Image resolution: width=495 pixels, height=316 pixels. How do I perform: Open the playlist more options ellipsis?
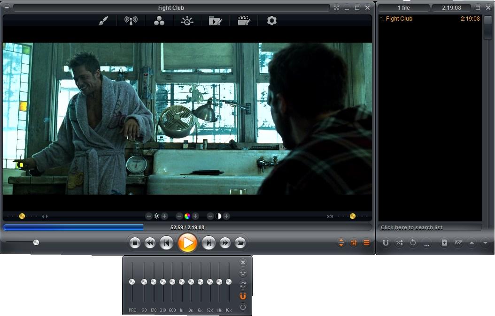point(426,243)
